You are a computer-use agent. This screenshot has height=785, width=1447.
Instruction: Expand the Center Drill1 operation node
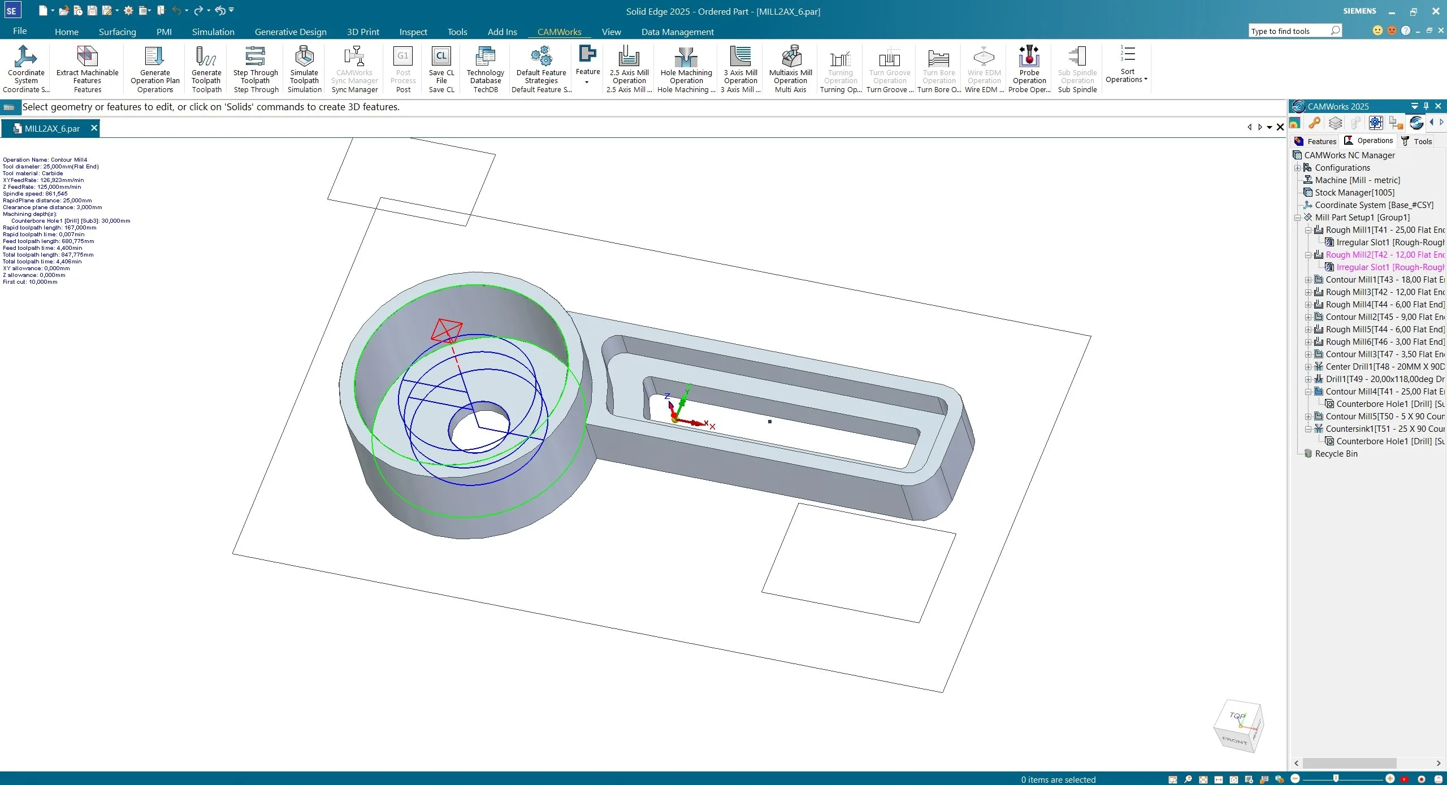(x=1308, y=367)
